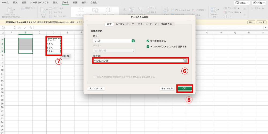Click the すべて更新 refresh icon

(43, 10)
